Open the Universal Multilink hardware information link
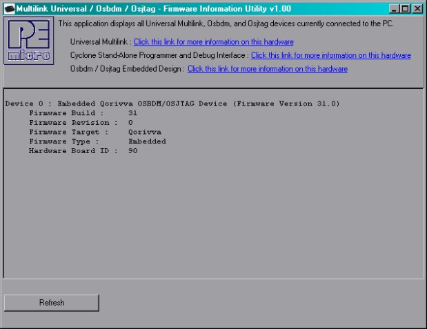 click(x=214, y=42)
